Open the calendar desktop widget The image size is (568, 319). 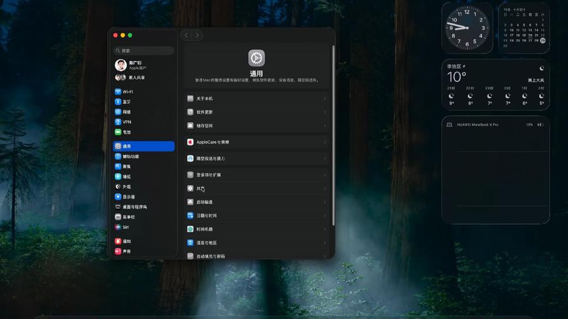[x=524, y=28]
